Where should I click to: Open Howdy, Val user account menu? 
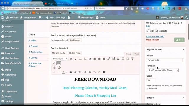[x=172, y=18]
